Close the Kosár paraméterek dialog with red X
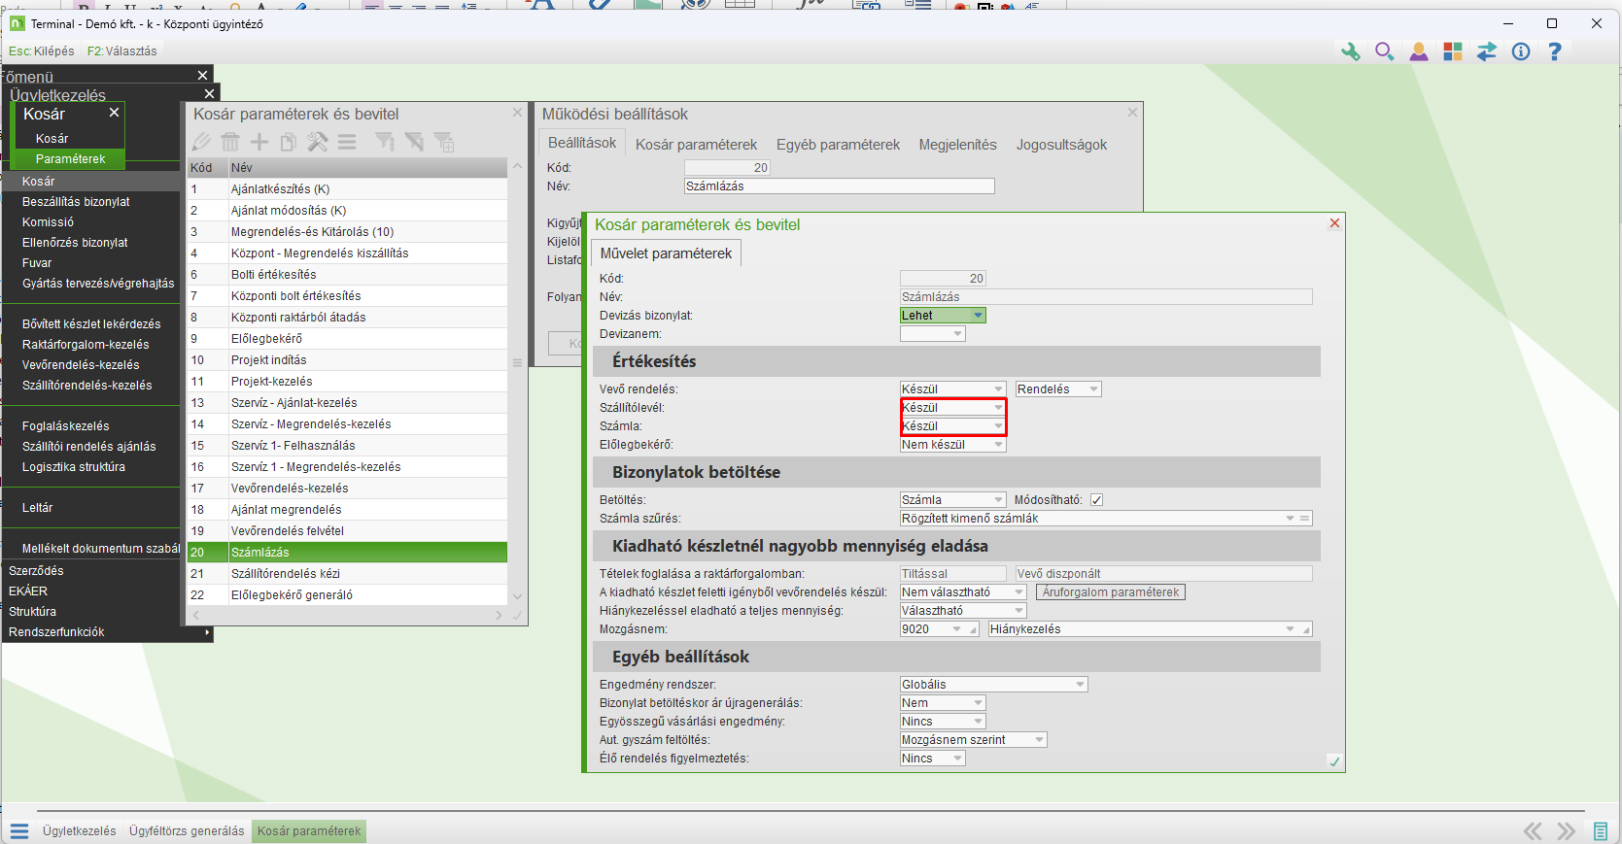 pyautogui.click(x=1334, y=223)
